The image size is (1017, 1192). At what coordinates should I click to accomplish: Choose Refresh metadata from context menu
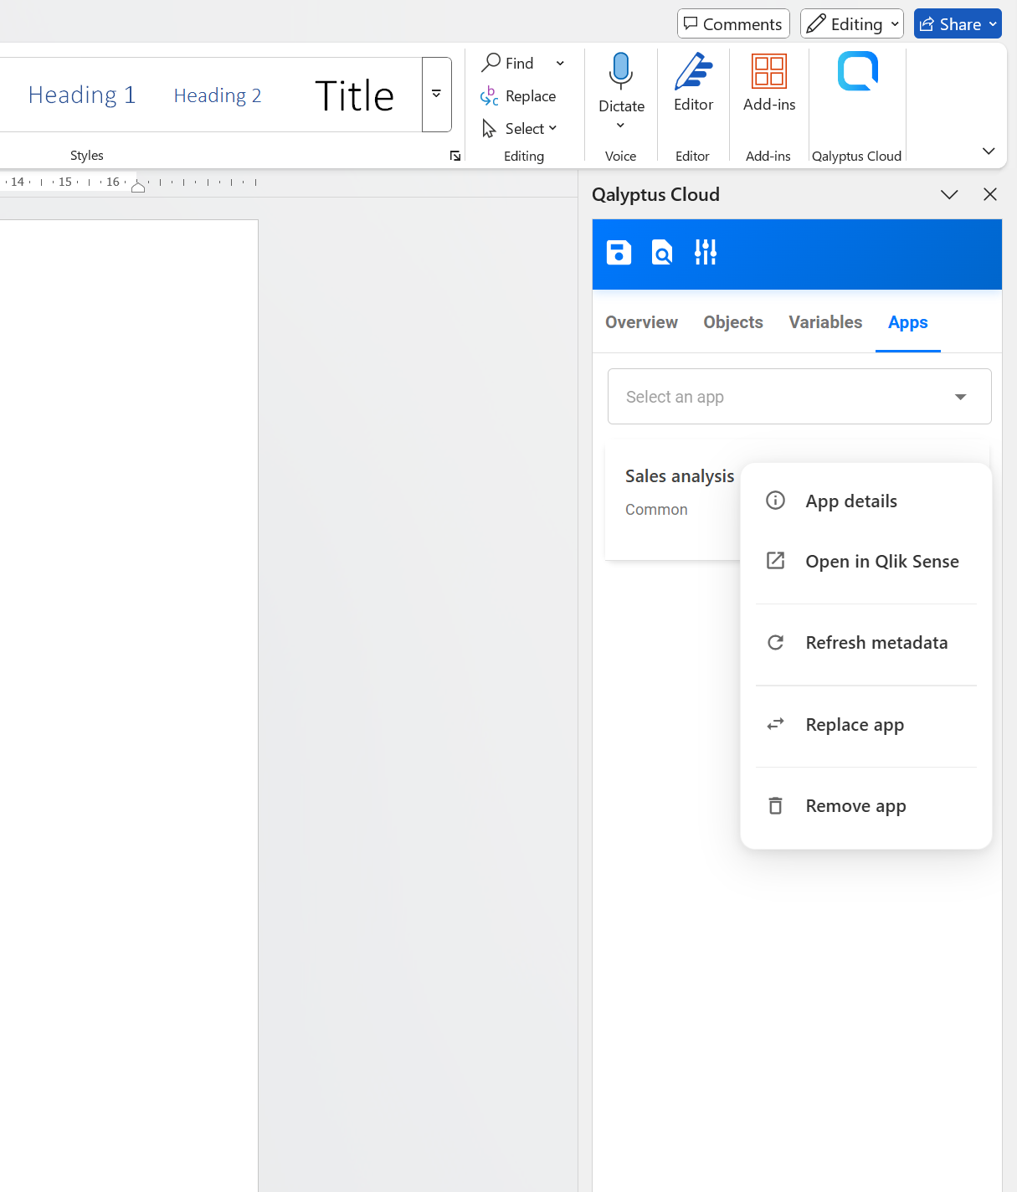tap(876, 643)
